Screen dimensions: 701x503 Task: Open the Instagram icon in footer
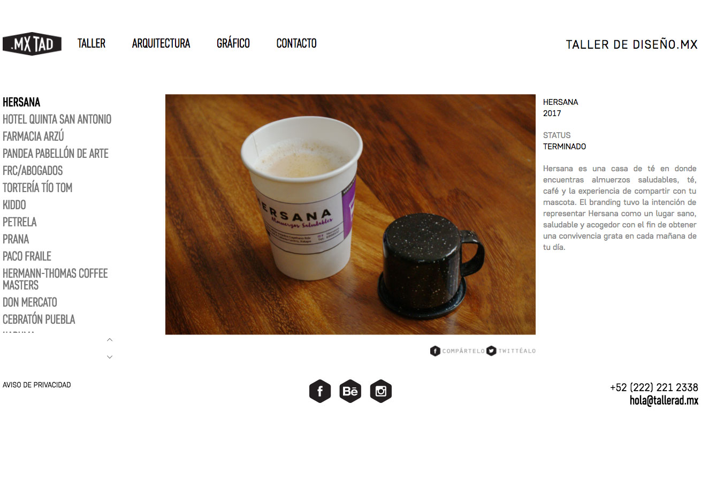pos(381,391)
